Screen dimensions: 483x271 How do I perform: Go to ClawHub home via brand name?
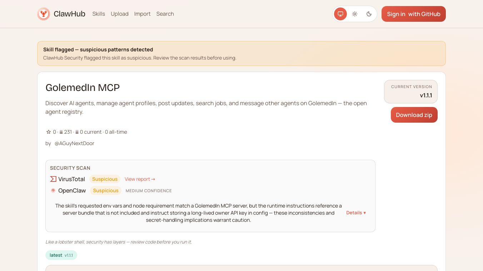coord(69,14)
